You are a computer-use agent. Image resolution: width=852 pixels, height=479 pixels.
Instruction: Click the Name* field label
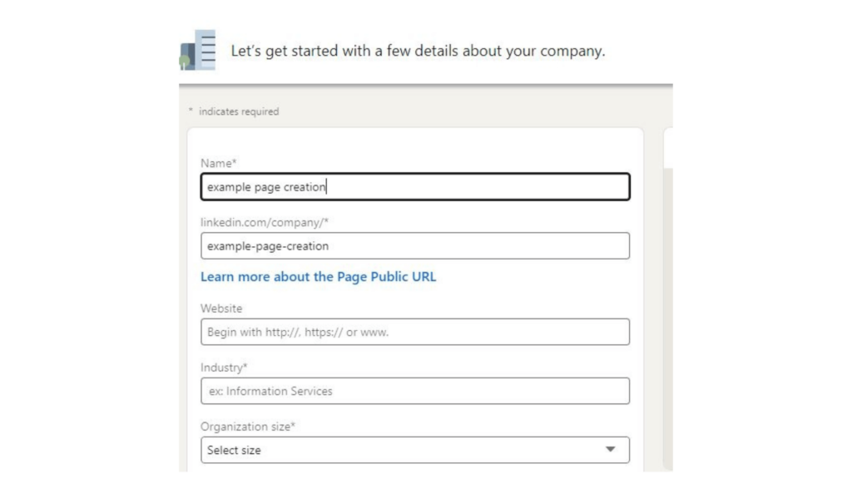215,163
